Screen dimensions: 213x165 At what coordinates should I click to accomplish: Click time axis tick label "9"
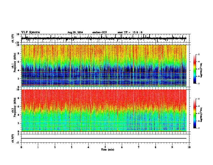[172, 147]
